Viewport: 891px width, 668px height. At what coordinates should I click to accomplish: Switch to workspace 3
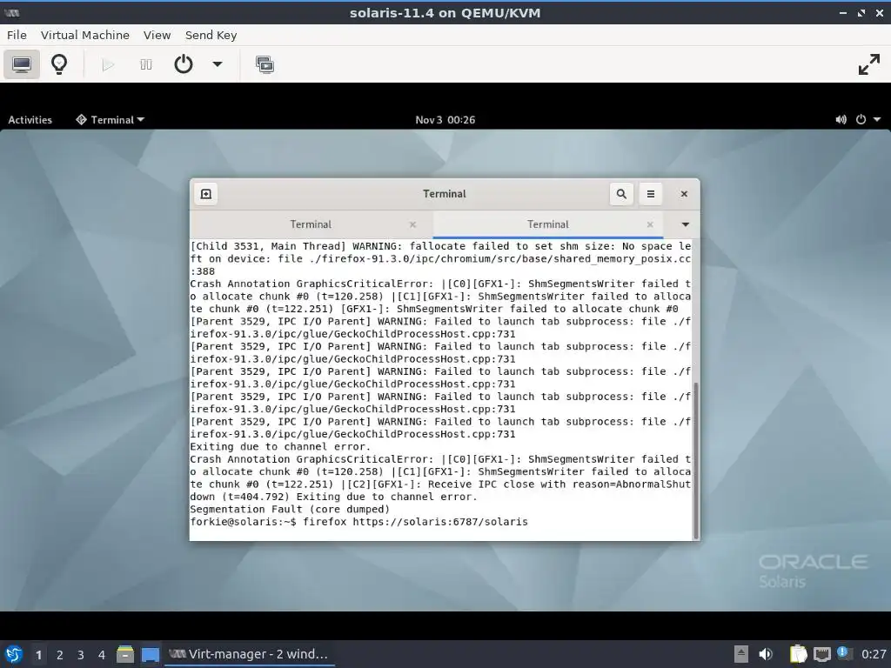[81, 655]
